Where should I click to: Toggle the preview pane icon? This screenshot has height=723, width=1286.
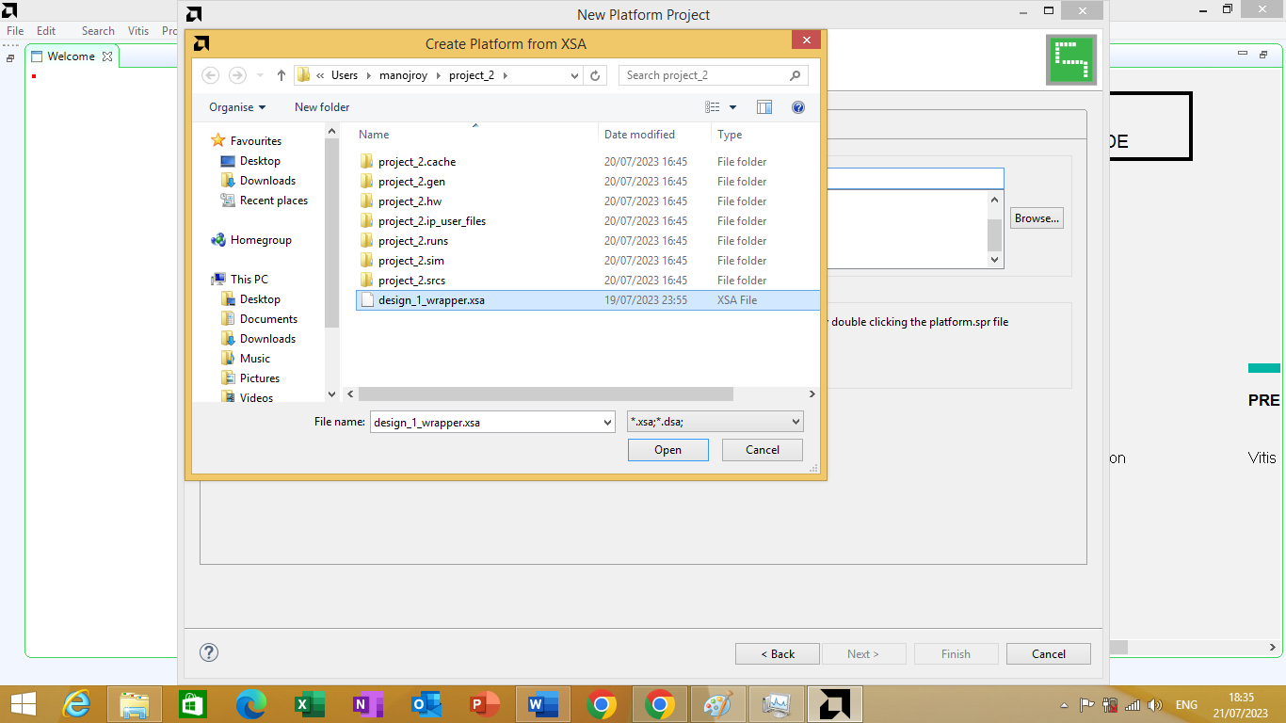coord(764,107)
